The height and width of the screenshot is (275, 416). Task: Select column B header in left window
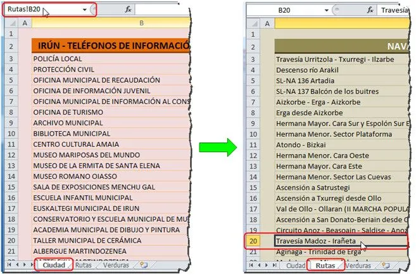point(111,23)
